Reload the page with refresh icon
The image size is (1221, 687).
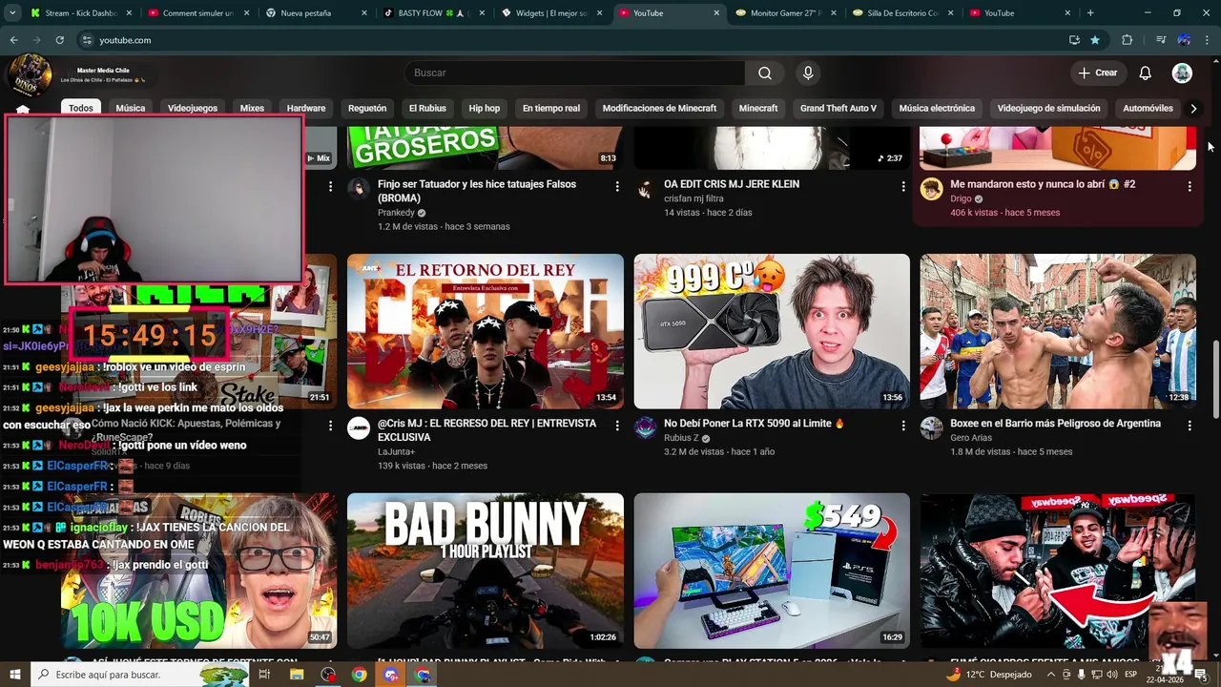click(59, 40)
